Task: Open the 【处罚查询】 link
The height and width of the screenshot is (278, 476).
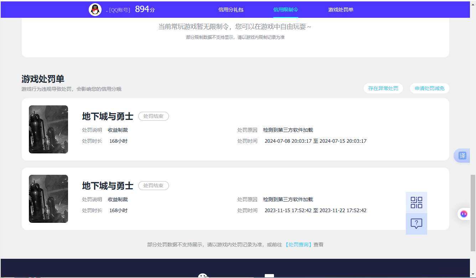Action: pyautogui.click(x=299, y=245)
